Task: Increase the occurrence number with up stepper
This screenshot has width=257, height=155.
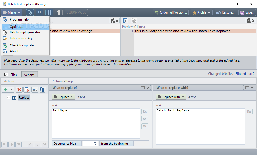Action: [x=95, y=142]
